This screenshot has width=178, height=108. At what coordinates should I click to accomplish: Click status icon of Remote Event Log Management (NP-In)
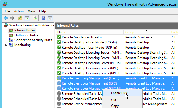[x=59, y=78]
